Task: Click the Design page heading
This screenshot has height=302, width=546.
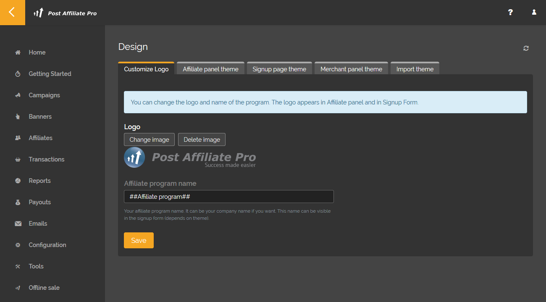Action: (133, 47)
